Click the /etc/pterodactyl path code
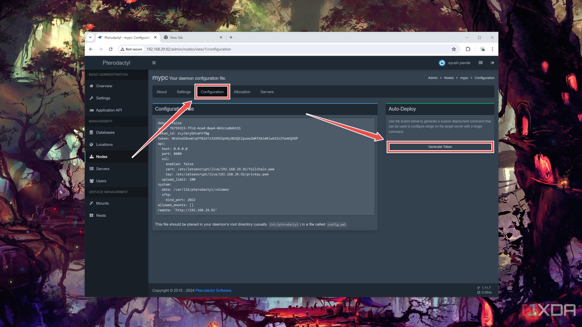 tap(284, 224)
